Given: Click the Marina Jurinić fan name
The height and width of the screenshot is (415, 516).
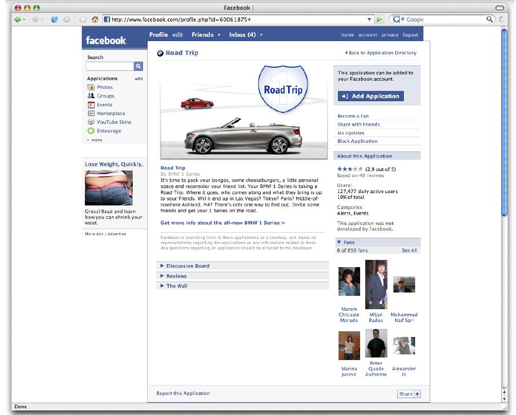Looking at the screenshot, I should (349, 372).
